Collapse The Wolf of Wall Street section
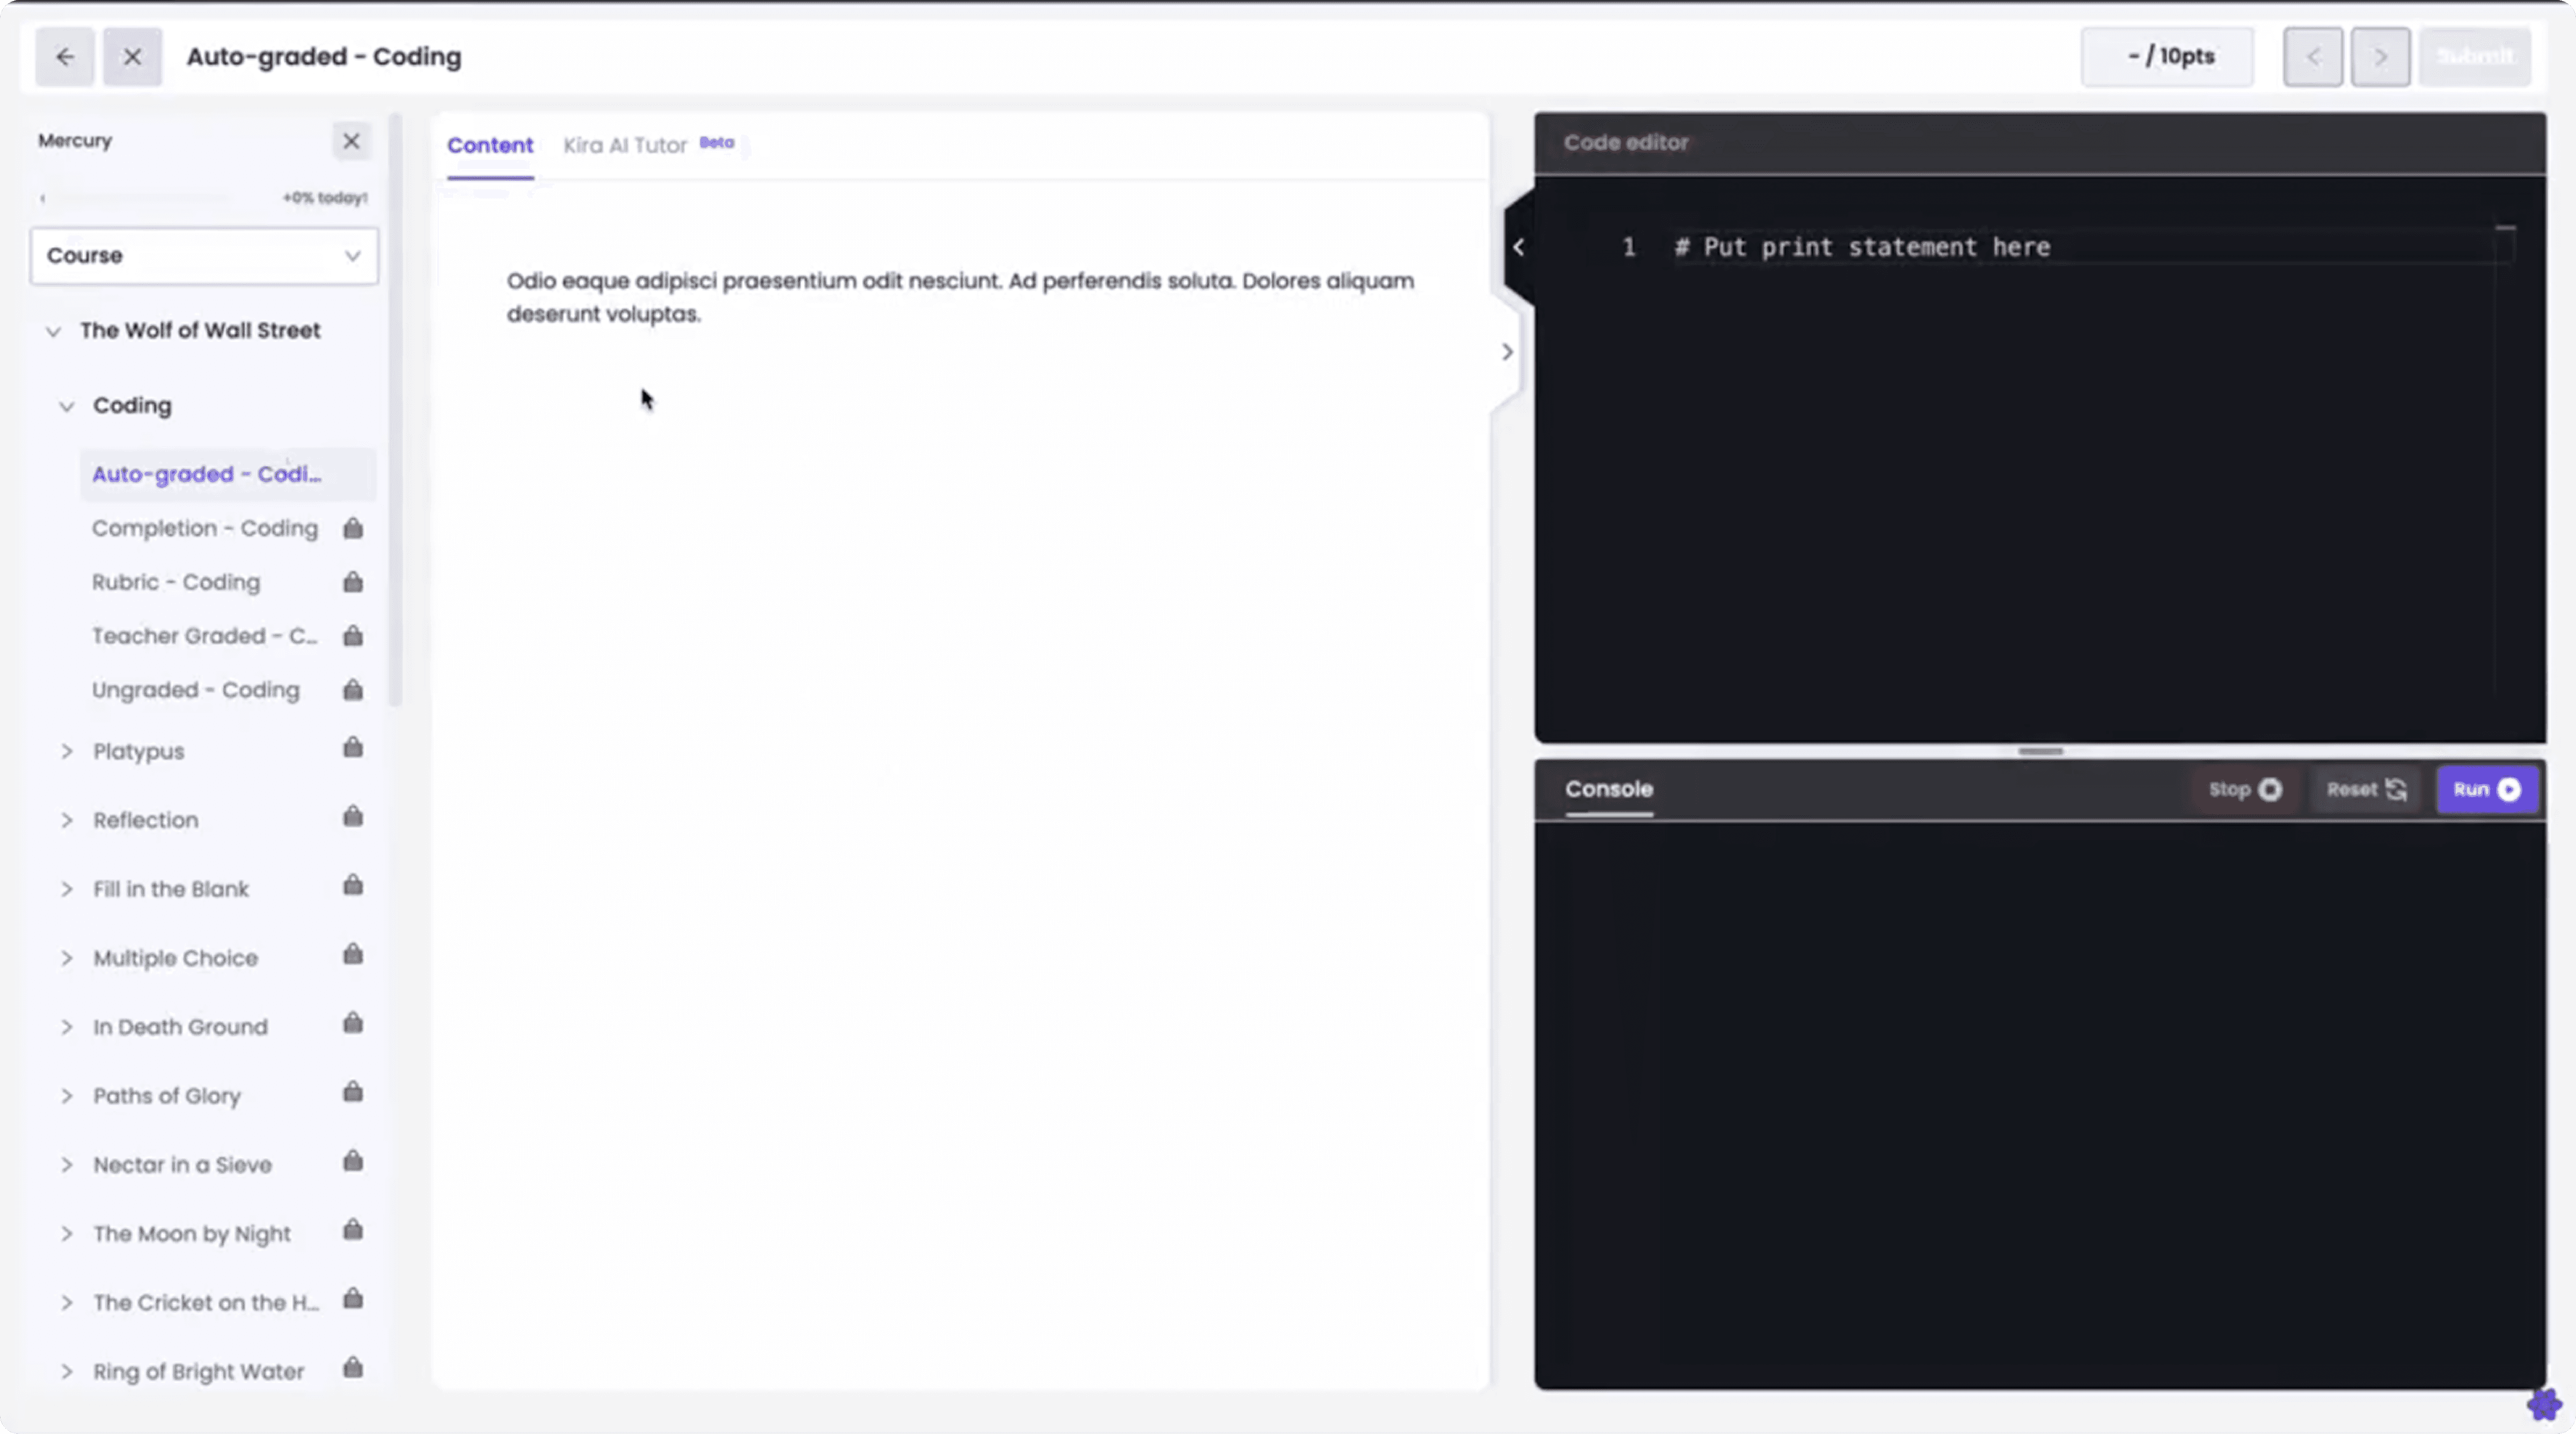 53,331
